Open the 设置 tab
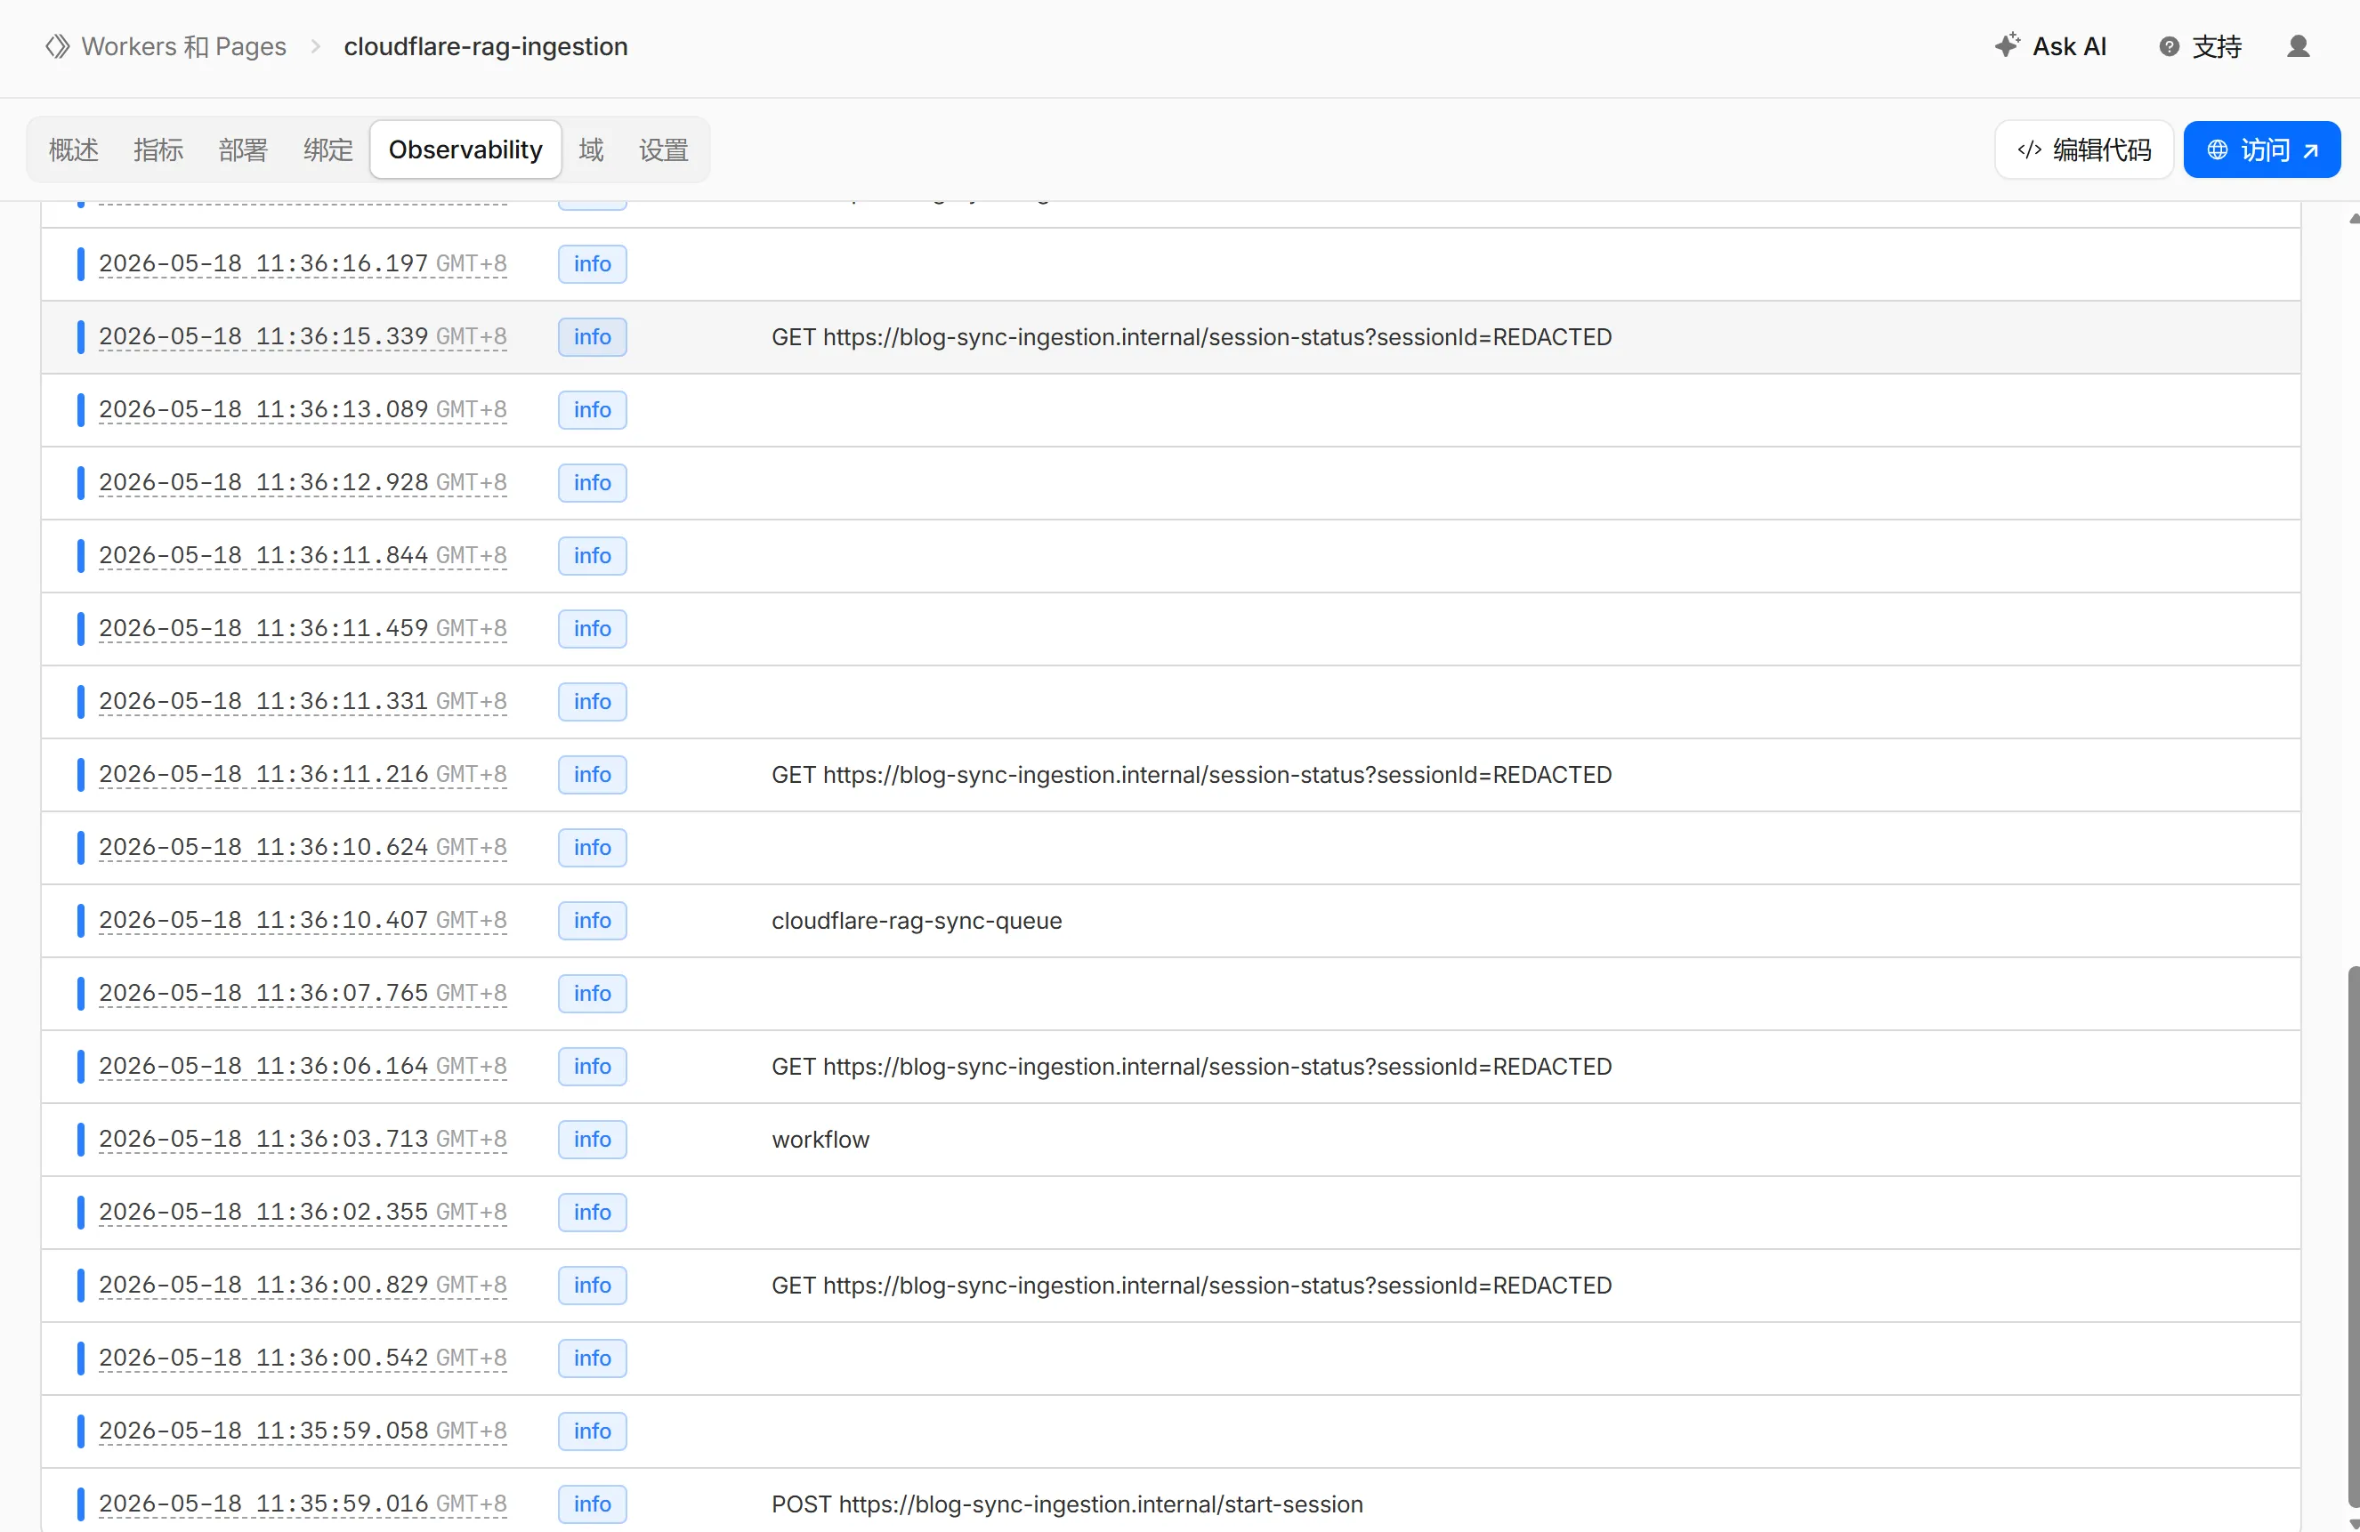The height and width of the screenshot is (1532, 2360). [x=663, y=149]
